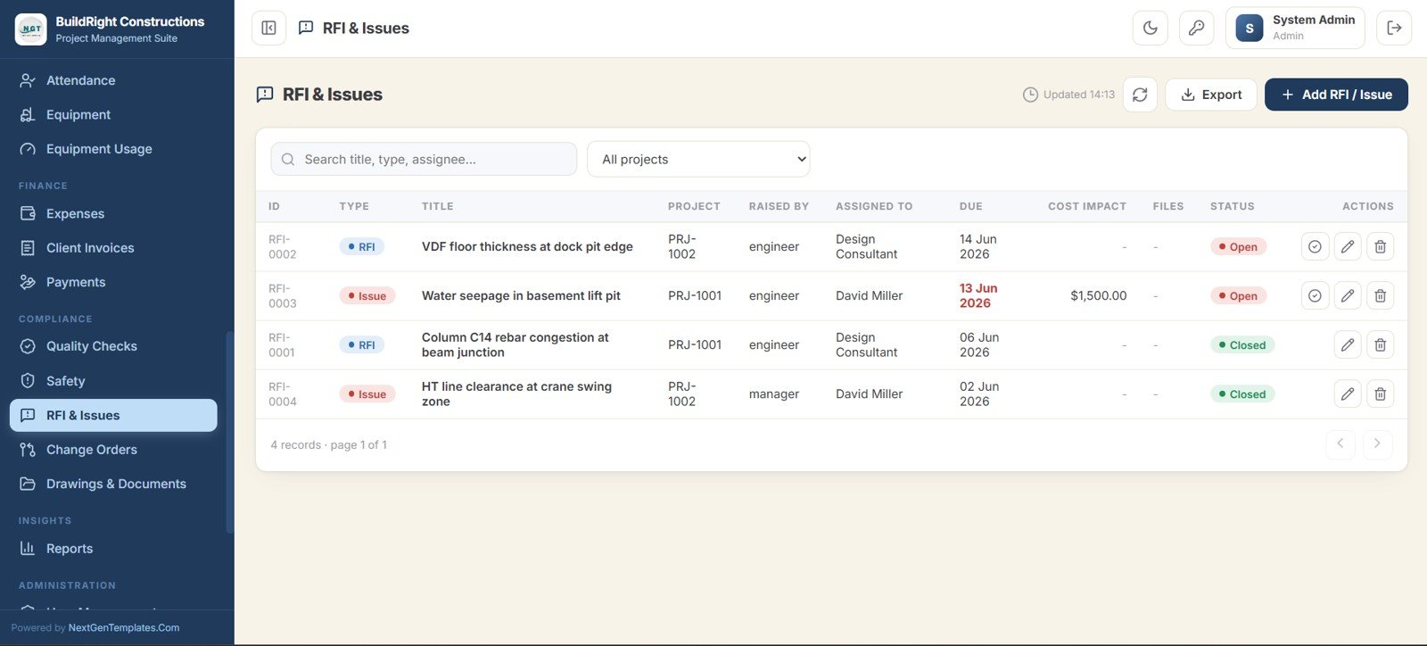Screen dimensions: 1427x646
Task: Open Reports in the sidebar
Action: [x=113, y=549]
